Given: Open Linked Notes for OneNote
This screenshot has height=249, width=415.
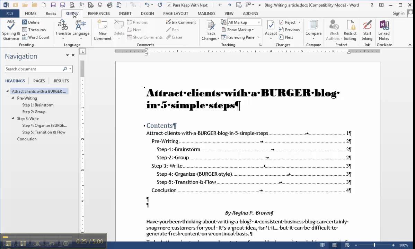Looking at the screenshot, I should tap(384, 30).
